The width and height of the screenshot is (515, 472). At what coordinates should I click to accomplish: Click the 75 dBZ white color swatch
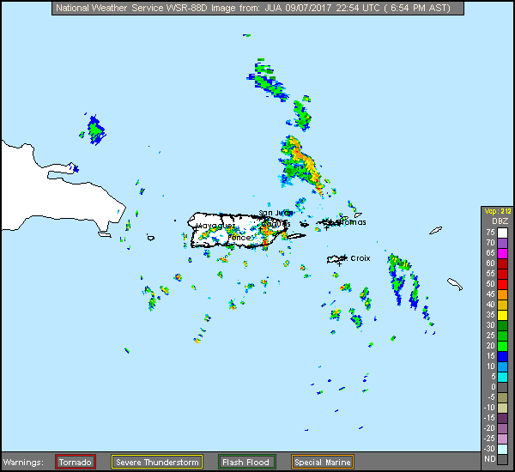[502, 233]
